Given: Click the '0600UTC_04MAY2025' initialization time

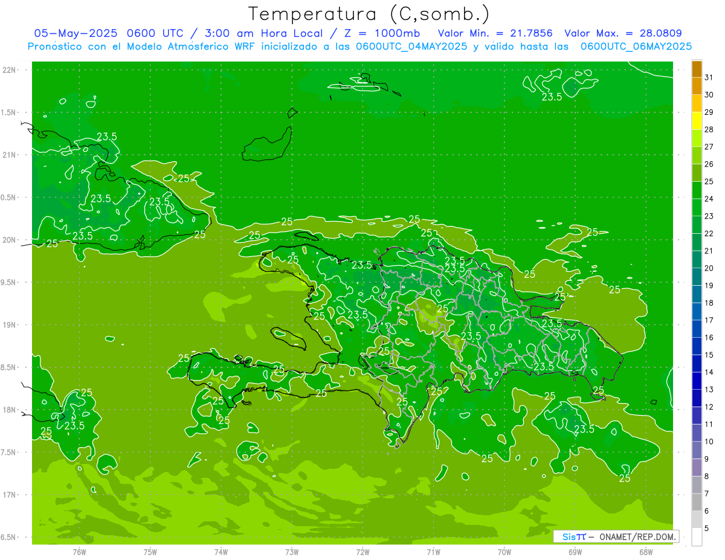Looking at the screenshot, I should pyautogui.click(x=411, y=47).
